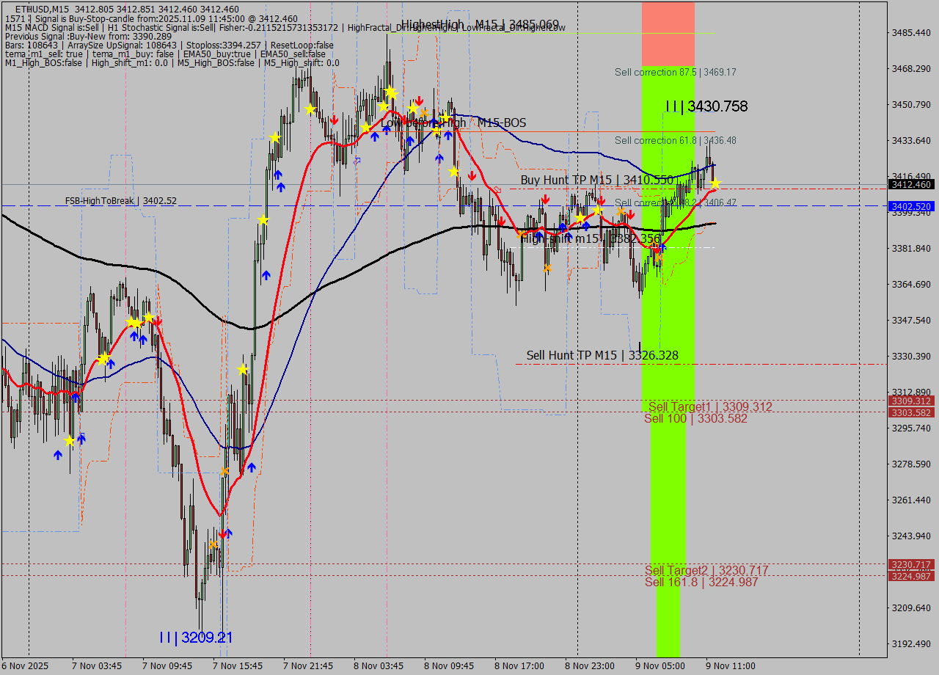Select the Sell Target1 3309.312 label
The width and height of the screenshot is (939, 675).
pyautogui.click(x=710, y=406)
